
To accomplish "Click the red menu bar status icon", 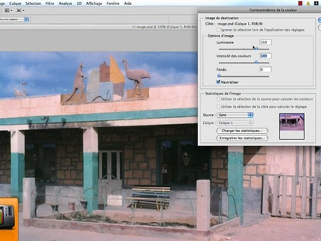I will tap(300, 3).
